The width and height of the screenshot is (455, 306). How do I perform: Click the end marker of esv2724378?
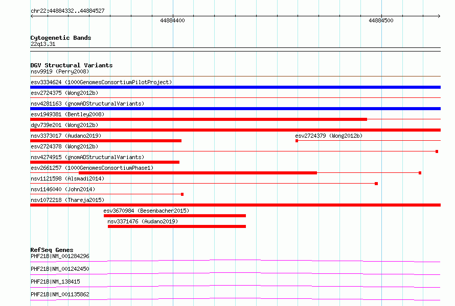tap(437, 151)
